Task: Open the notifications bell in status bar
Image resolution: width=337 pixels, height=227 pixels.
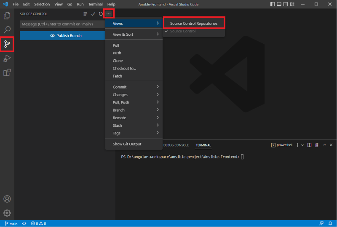Action: coord(330,224)
